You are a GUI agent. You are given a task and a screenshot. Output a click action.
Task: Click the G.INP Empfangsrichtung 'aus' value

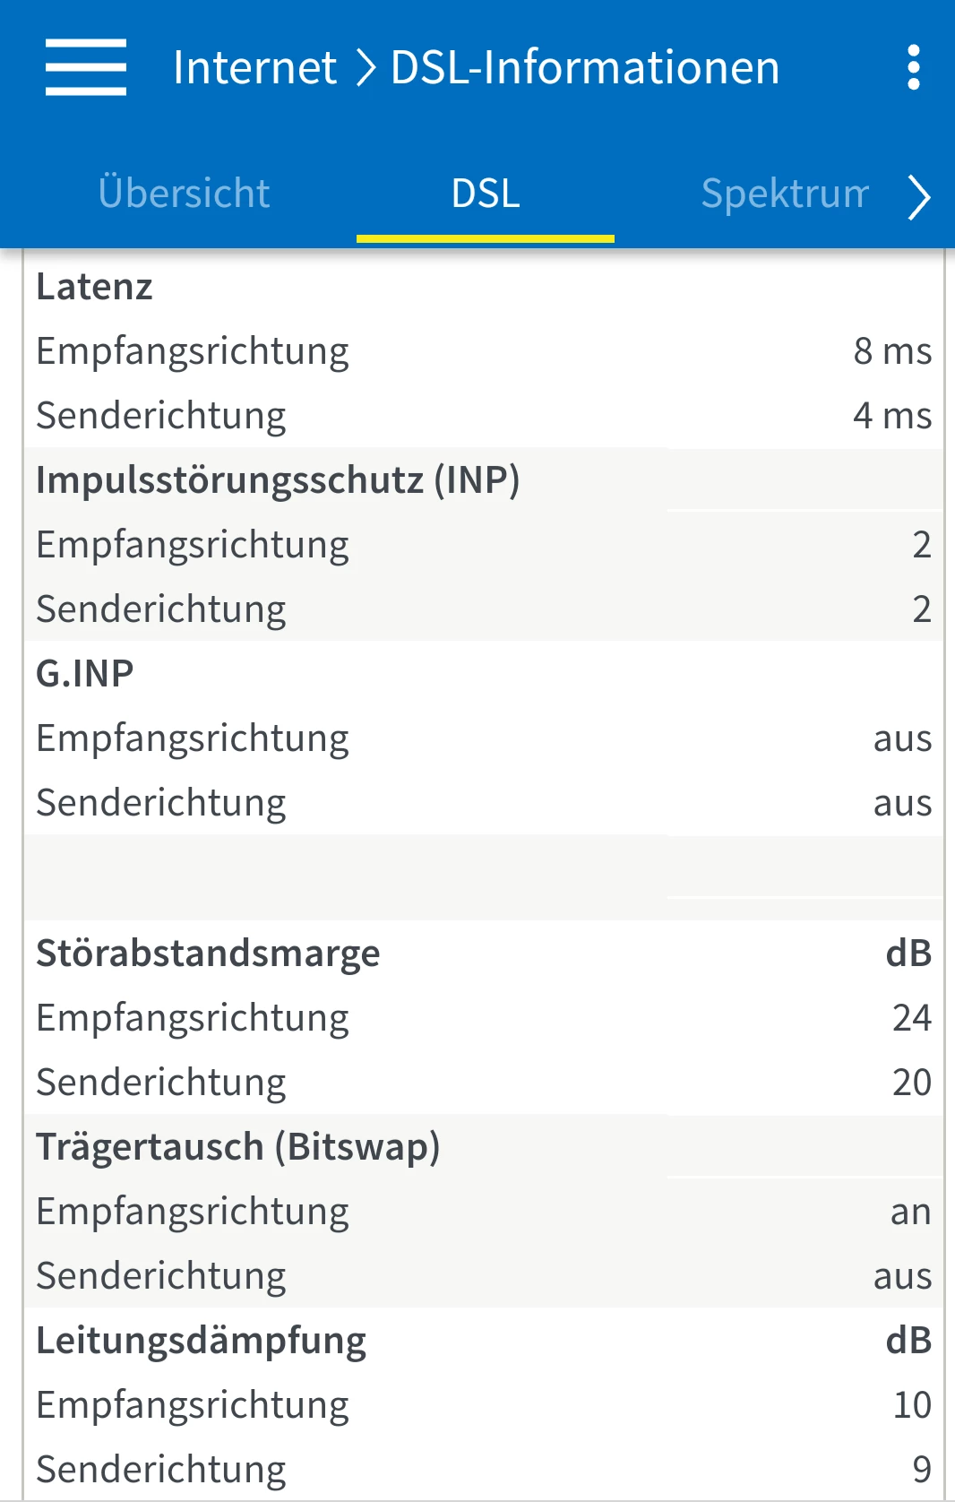pyautogui.click(x=902, y=738)
